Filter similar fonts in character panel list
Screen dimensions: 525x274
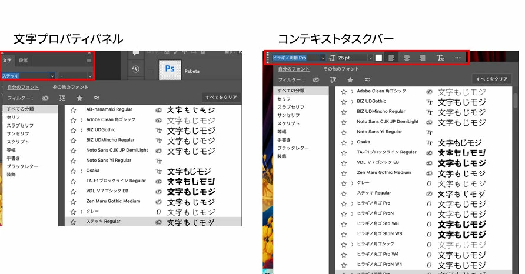click(x=97, y=98)
